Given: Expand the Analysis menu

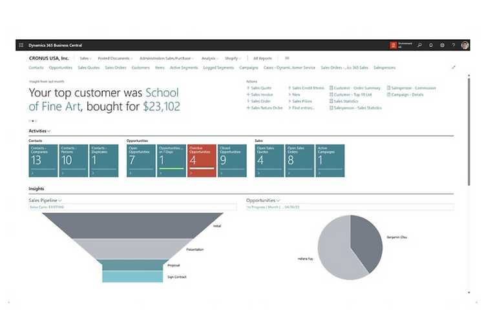Looking at the screenshot, I should click(x=210, y=58).
